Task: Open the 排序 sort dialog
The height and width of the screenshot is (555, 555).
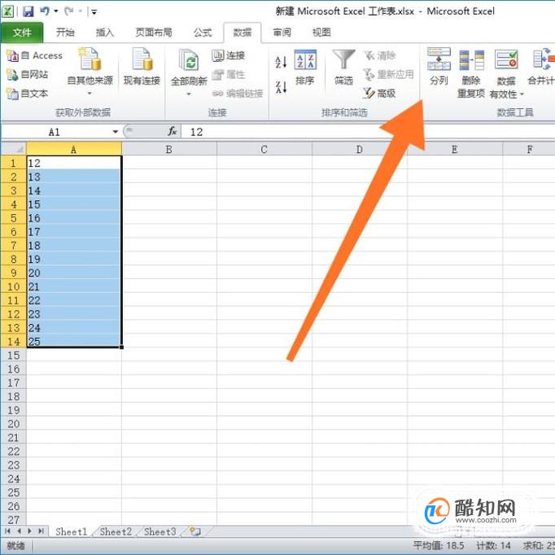Action: coord(305,68)
